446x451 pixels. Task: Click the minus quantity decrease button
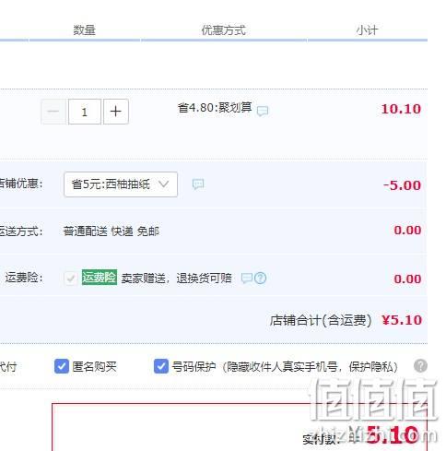[x=53, y=112]
